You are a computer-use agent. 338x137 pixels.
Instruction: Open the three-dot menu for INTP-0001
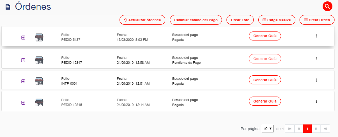click(316, 80)
